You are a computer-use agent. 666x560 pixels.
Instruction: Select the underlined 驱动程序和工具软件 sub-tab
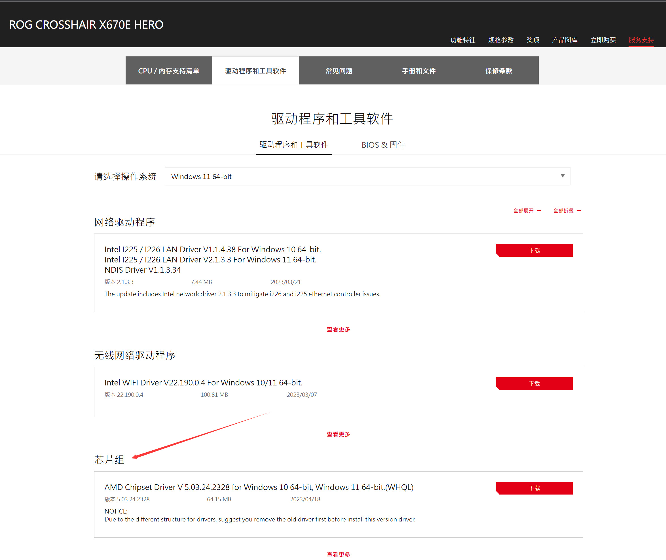(x=294, y=145)
